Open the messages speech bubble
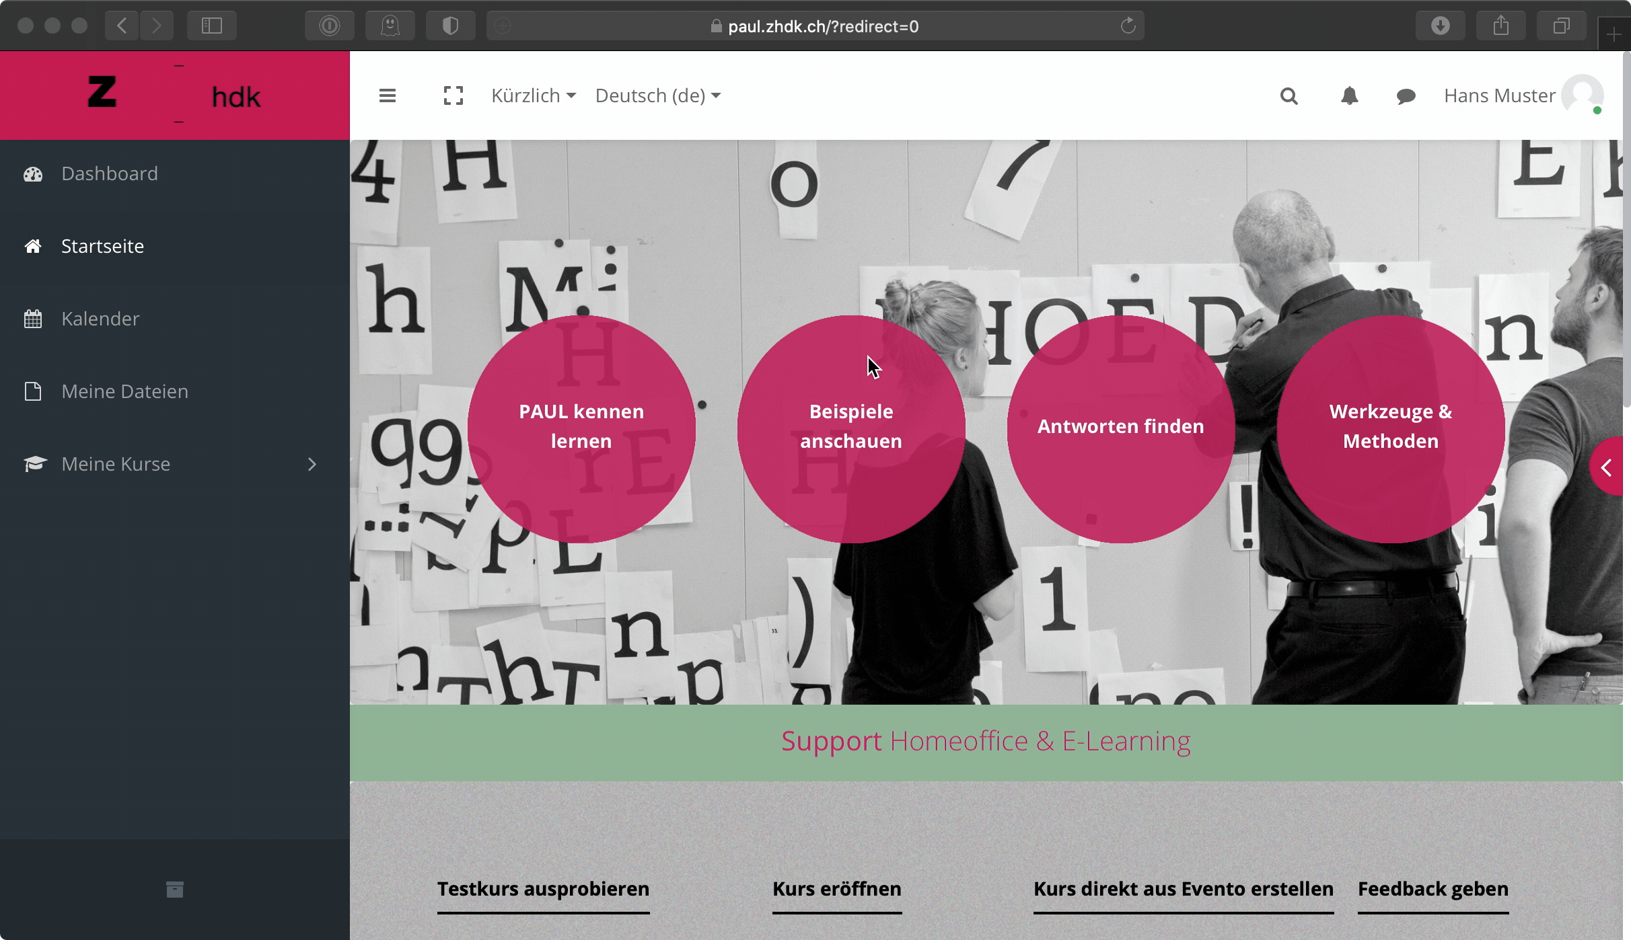This screenshot has height=940, width=1631. (1406, 96)
